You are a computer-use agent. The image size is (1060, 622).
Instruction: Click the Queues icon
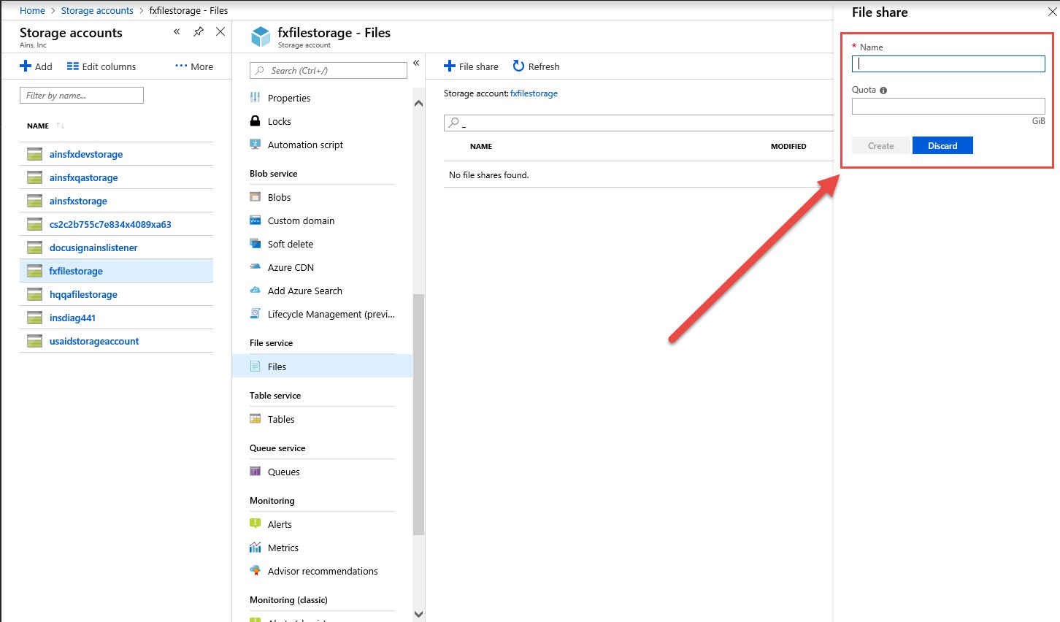click(x=255, y=471)
